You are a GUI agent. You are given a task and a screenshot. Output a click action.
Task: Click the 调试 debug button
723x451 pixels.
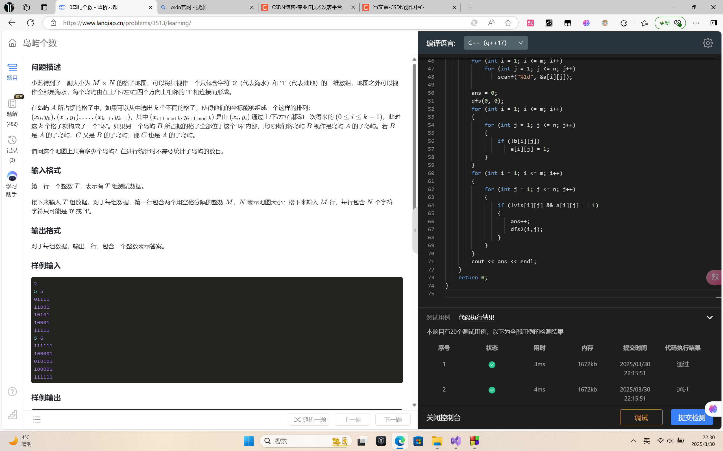[641, 417]
